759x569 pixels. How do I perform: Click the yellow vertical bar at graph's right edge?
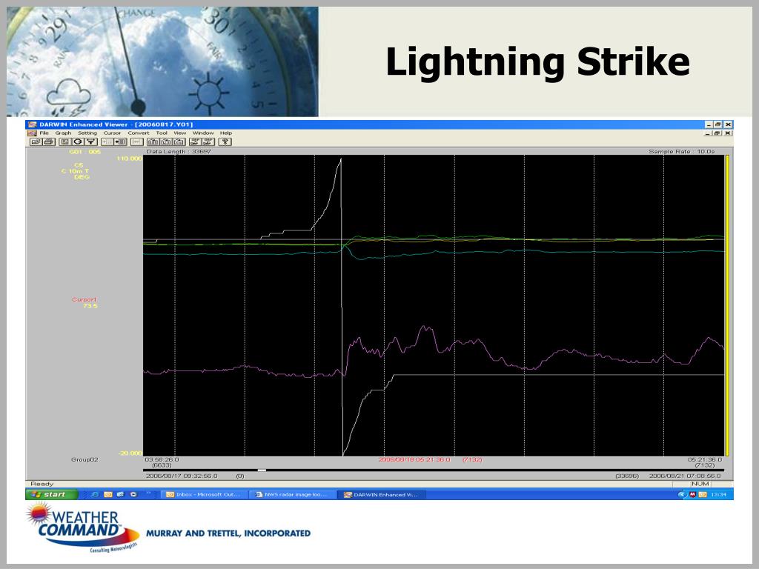click(x=727, y=305)
